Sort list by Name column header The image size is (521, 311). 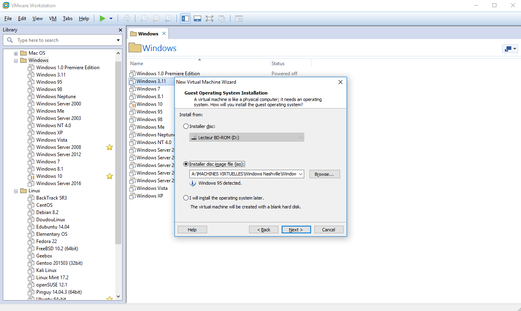coord(199,64)
